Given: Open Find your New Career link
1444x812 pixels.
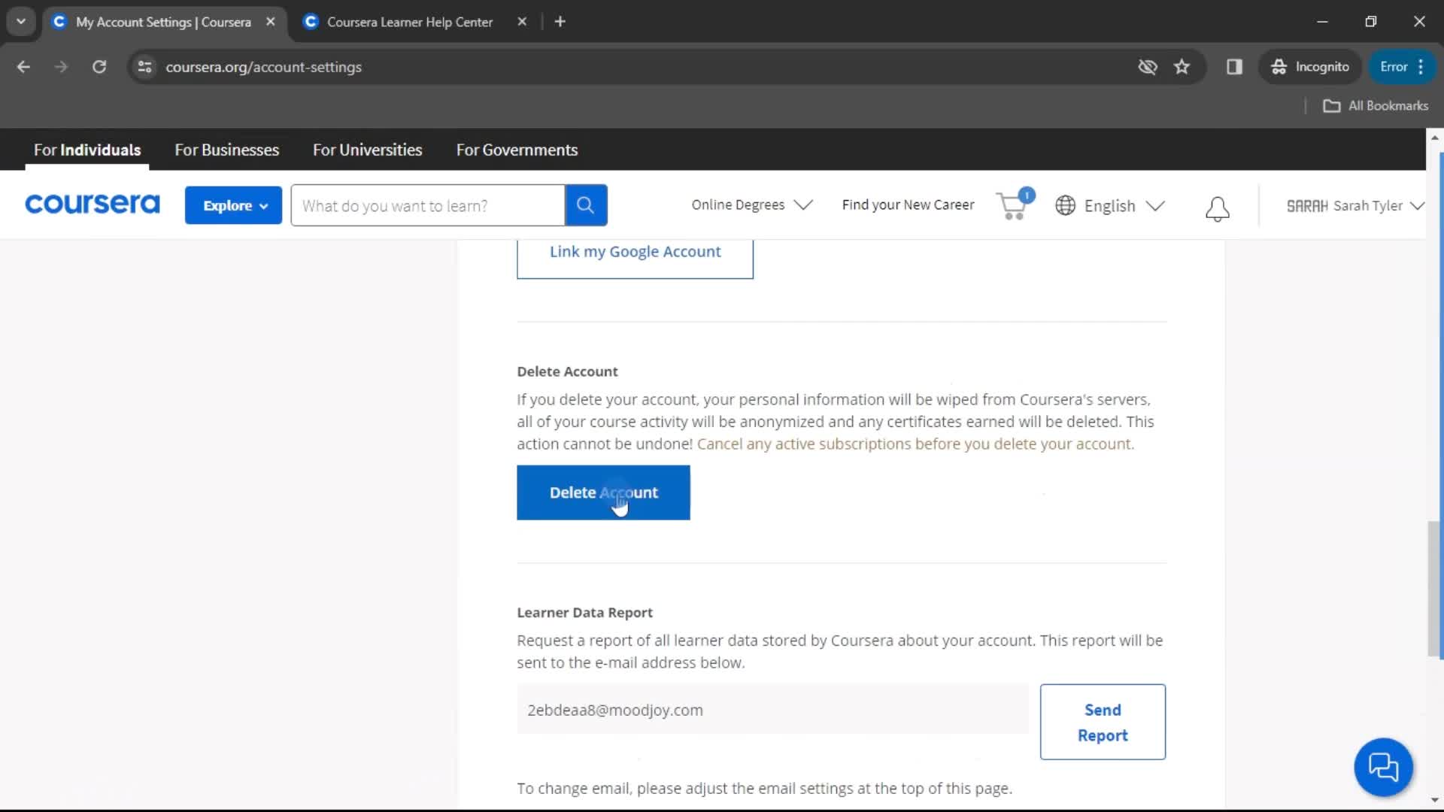Looking at the screenshot, I should 908,205.
